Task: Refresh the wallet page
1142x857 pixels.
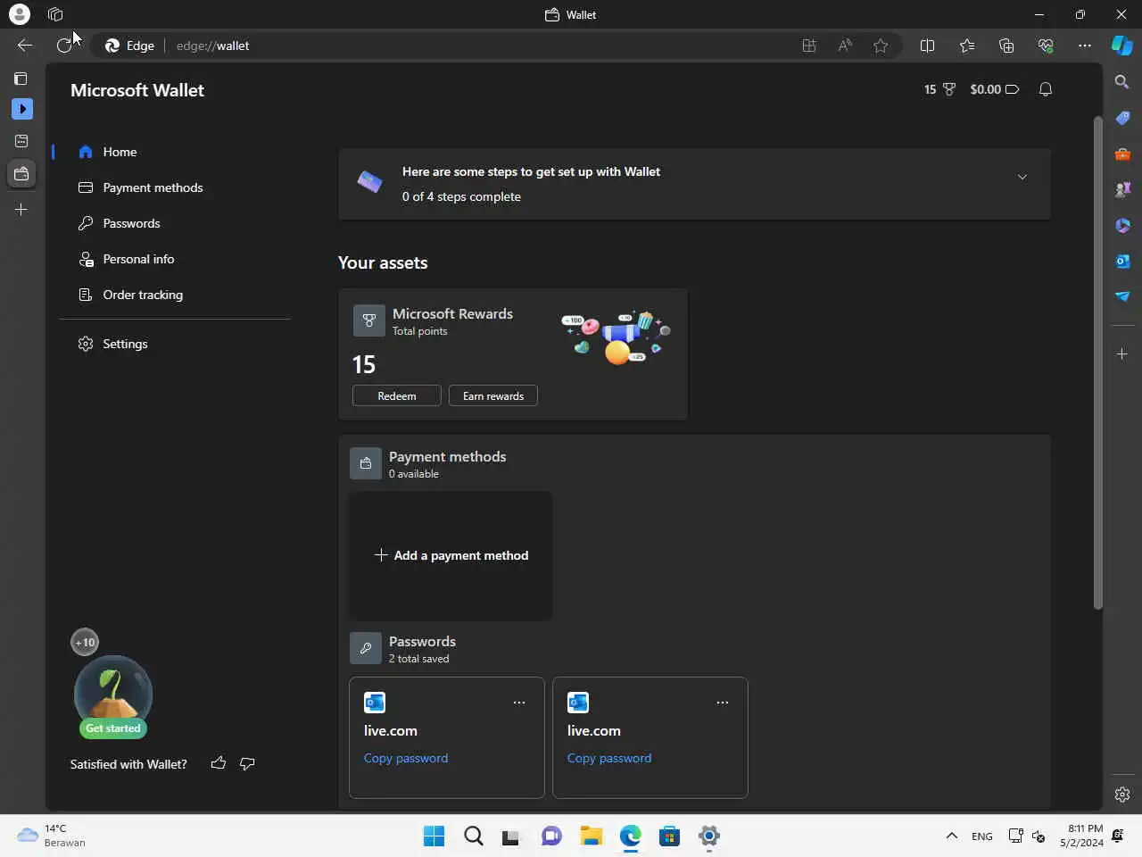Action: (x=64, y=46)
